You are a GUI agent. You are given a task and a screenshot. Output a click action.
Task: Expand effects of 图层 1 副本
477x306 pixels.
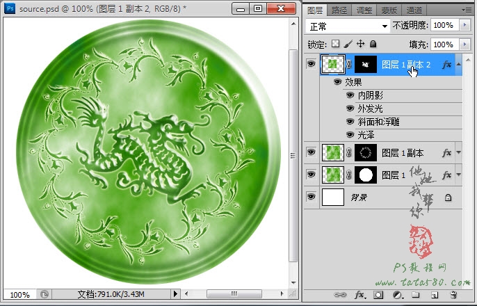pos(458,153)
